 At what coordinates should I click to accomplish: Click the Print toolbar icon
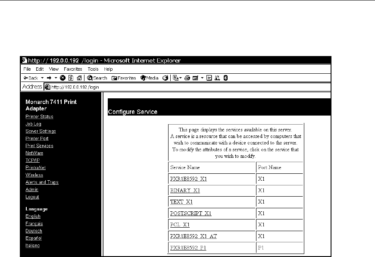187,78
